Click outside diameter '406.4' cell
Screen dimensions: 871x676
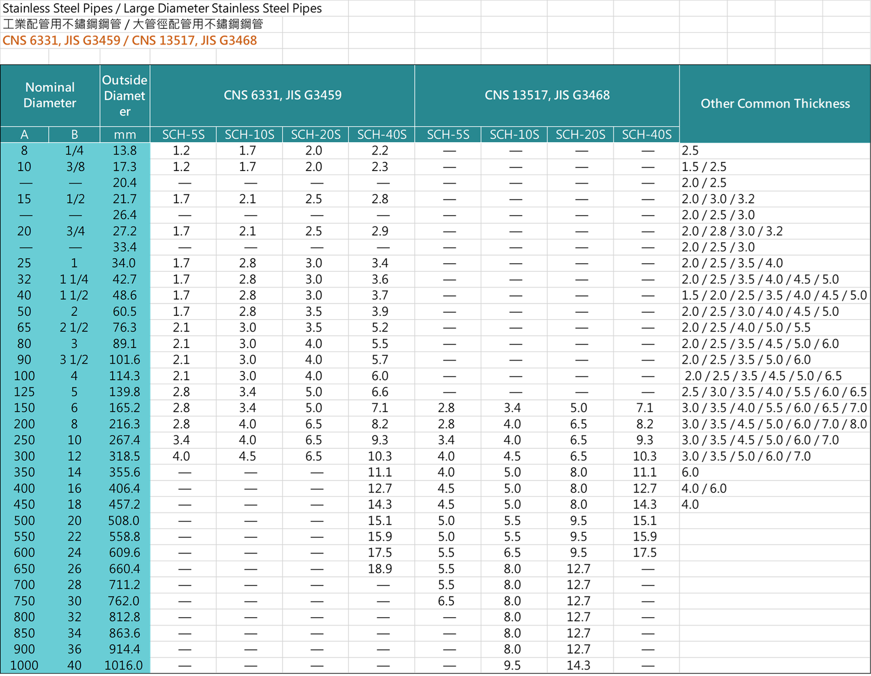125,489
